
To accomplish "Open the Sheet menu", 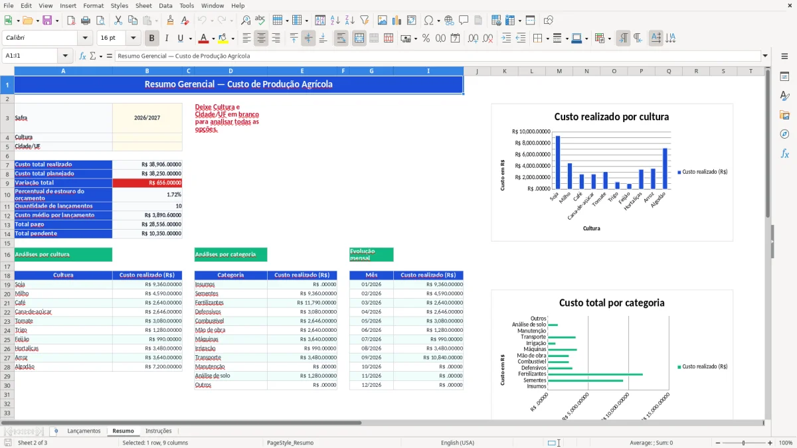I will 143,5.
